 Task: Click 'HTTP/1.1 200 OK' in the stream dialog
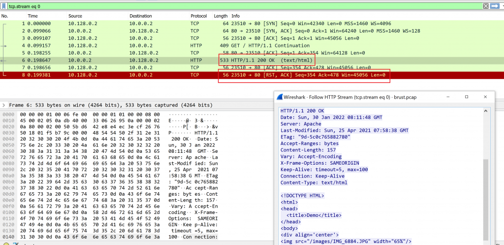coord(302,111)
